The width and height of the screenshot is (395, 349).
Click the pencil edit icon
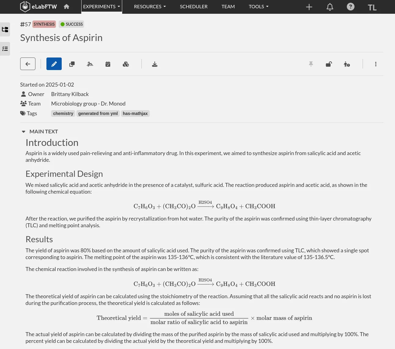click(x=54, y=64)
